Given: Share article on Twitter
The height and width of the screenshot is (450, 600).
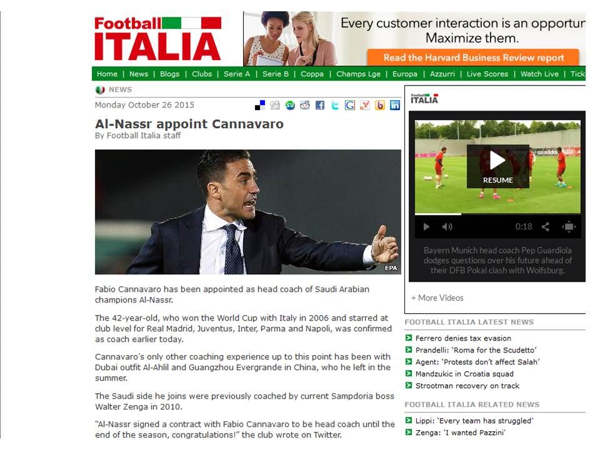Looking at the screenshot, I should pos(335,105).
